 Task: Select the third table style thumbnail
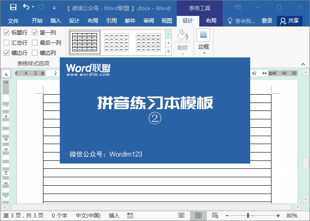(148, 42)
